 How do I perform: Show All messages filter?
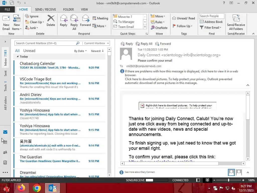point(17,51)
